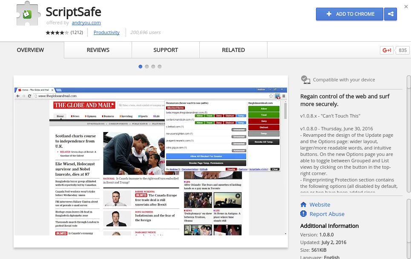Click the Compatible with your device icon
411x259 pixels.
click(305, 80)
